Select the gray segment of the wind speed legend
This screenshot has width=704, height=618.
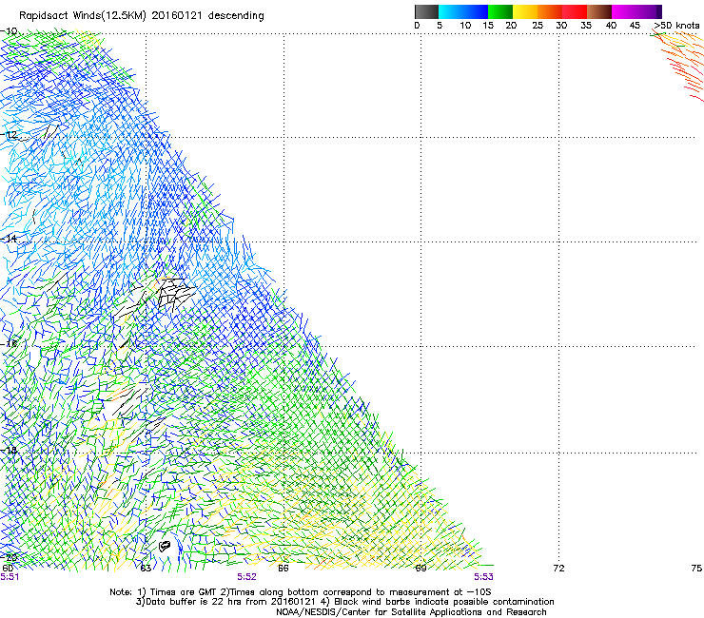pos(426,11)
